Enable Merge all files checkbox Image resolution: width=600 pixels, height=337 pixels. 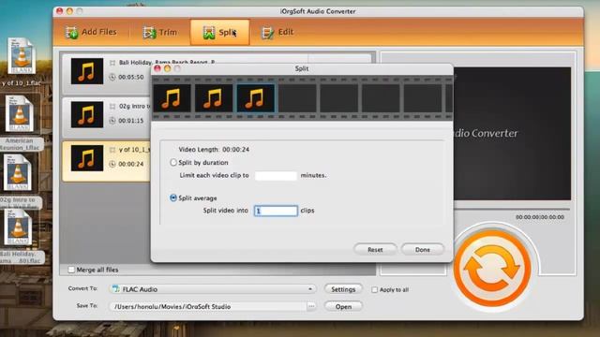pyautogui.click(x=71, y=270)
